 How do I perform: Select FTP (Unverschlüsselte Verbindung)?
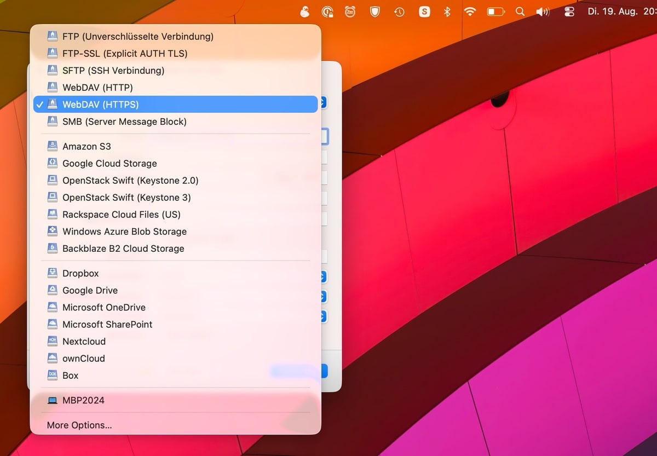tap(137, 37)
